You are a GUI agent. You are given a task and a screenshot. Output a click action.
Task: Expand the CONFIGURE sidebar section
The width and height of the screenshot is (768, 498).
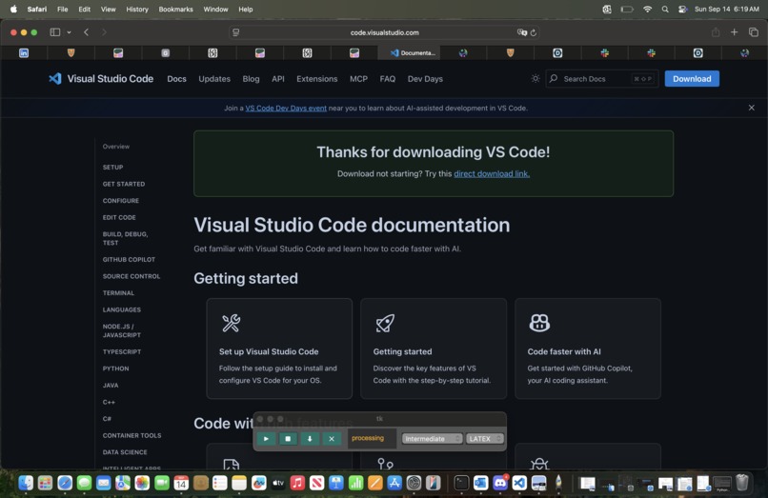[120, 200]
